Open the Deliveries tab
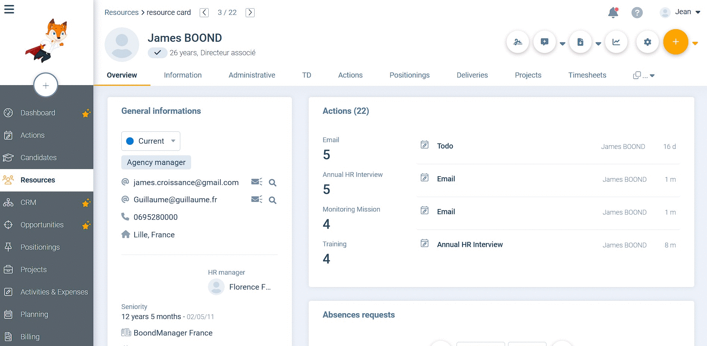This screenshot has width=707, height=346. [x=472, y=75]
